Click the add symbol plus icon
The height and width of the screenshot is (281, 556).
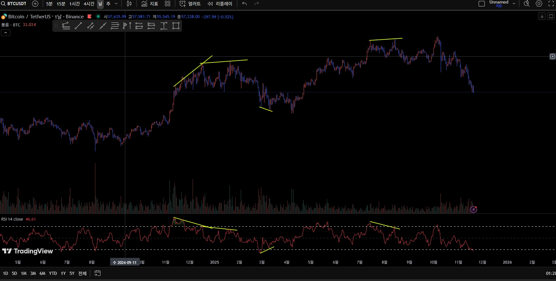[35, 4]
